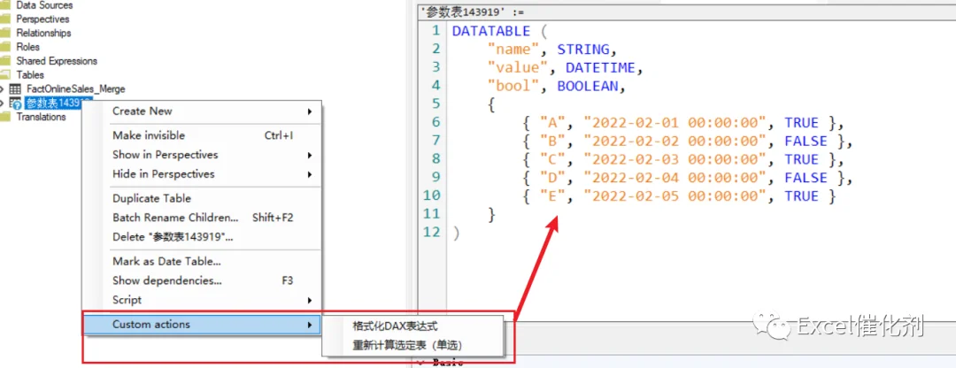Click "name" string in the DAX editor
The height and width of the screenshot is (368, 956).
(x=513, y=50)
